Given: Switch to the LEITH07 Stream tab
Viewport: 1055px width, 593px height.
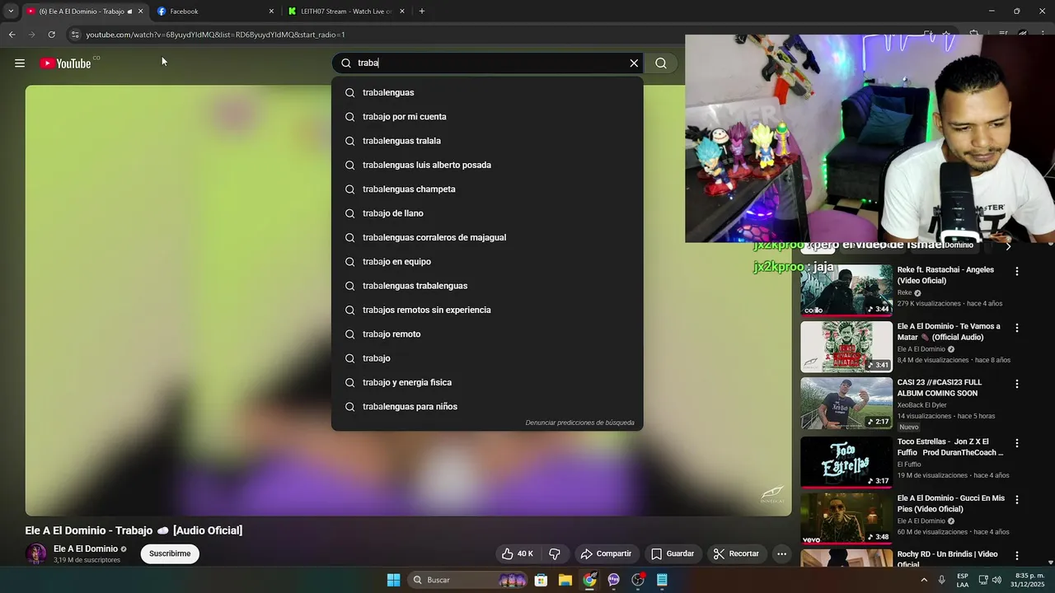Looking at the screenshot, I should tap(345, 12).
